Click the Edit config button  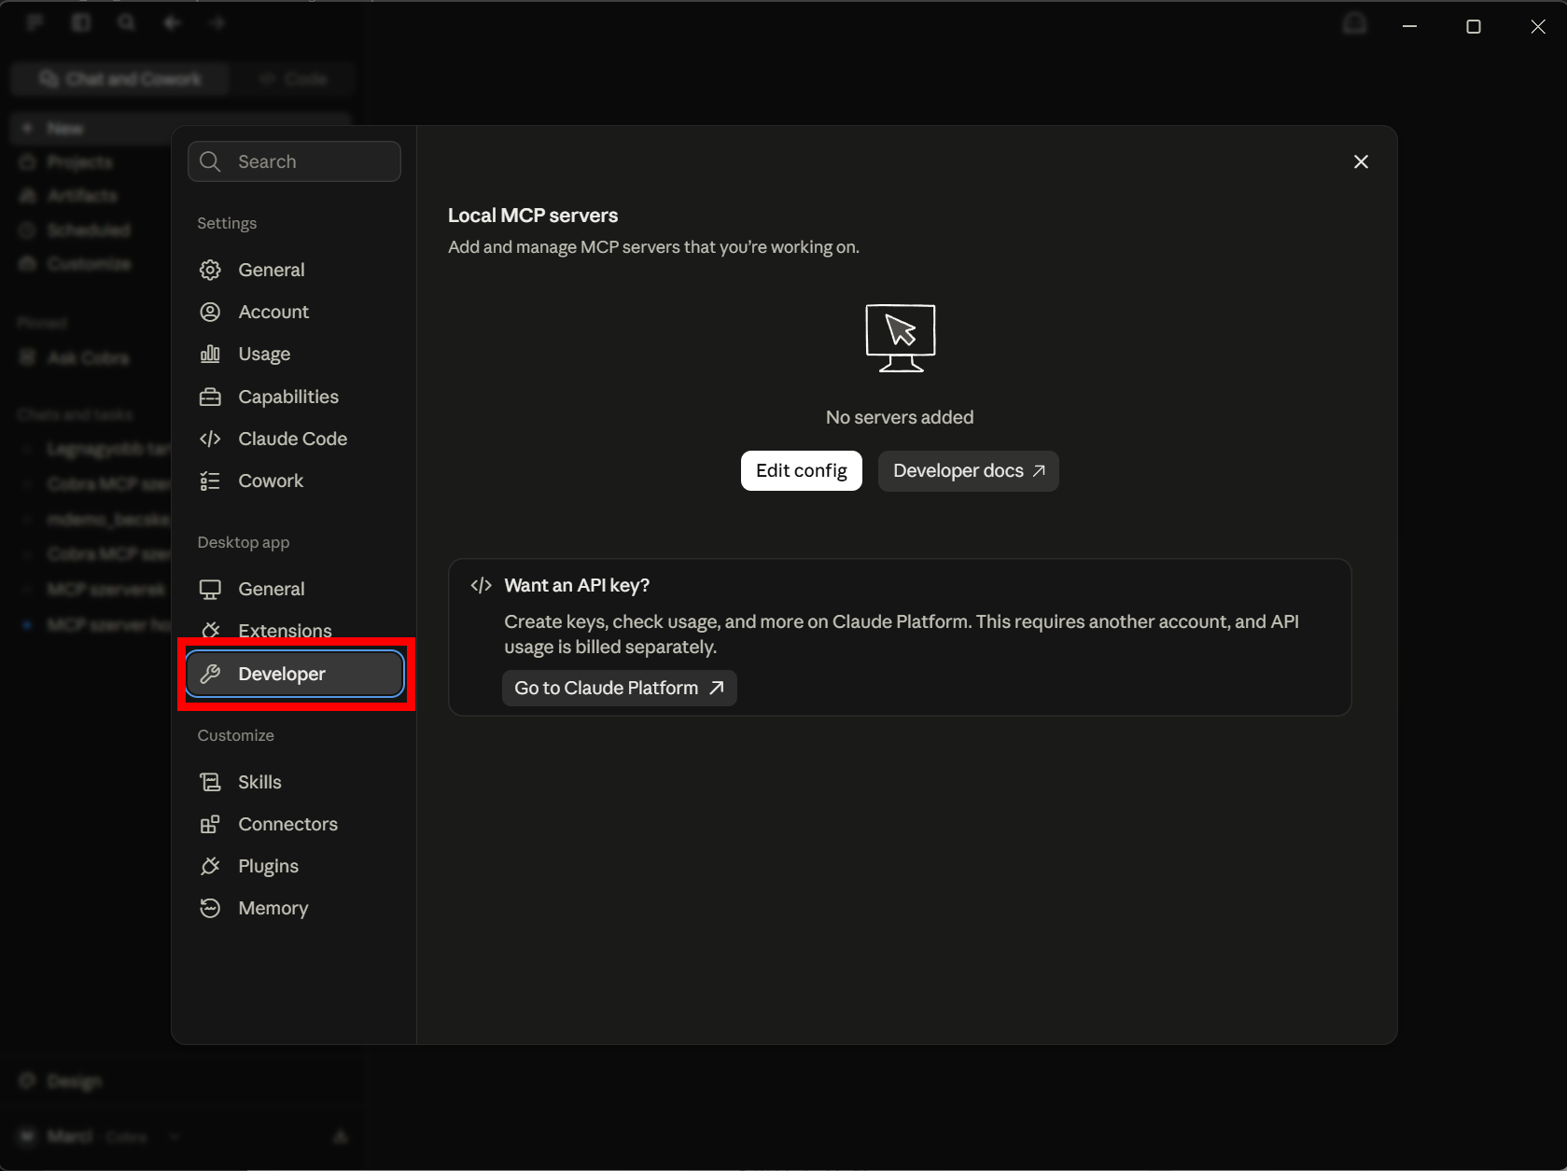pos(802,470)
